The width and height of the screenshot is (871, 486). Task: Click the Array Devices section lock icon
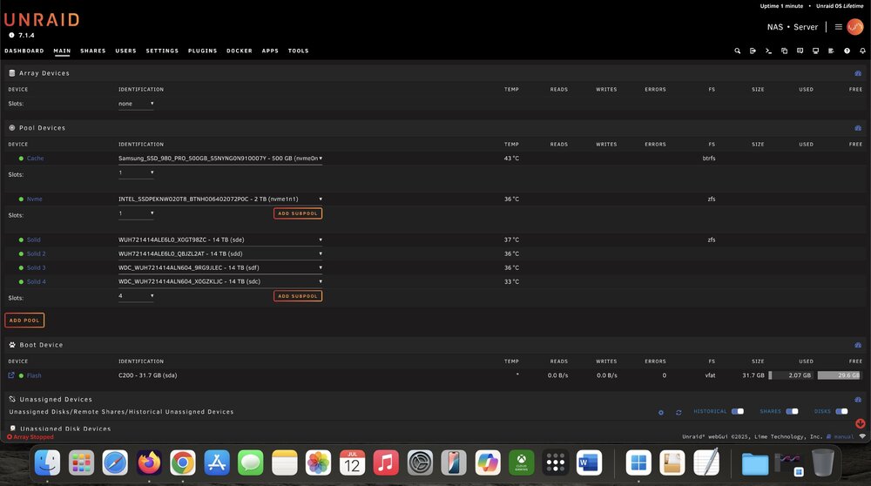858,73
